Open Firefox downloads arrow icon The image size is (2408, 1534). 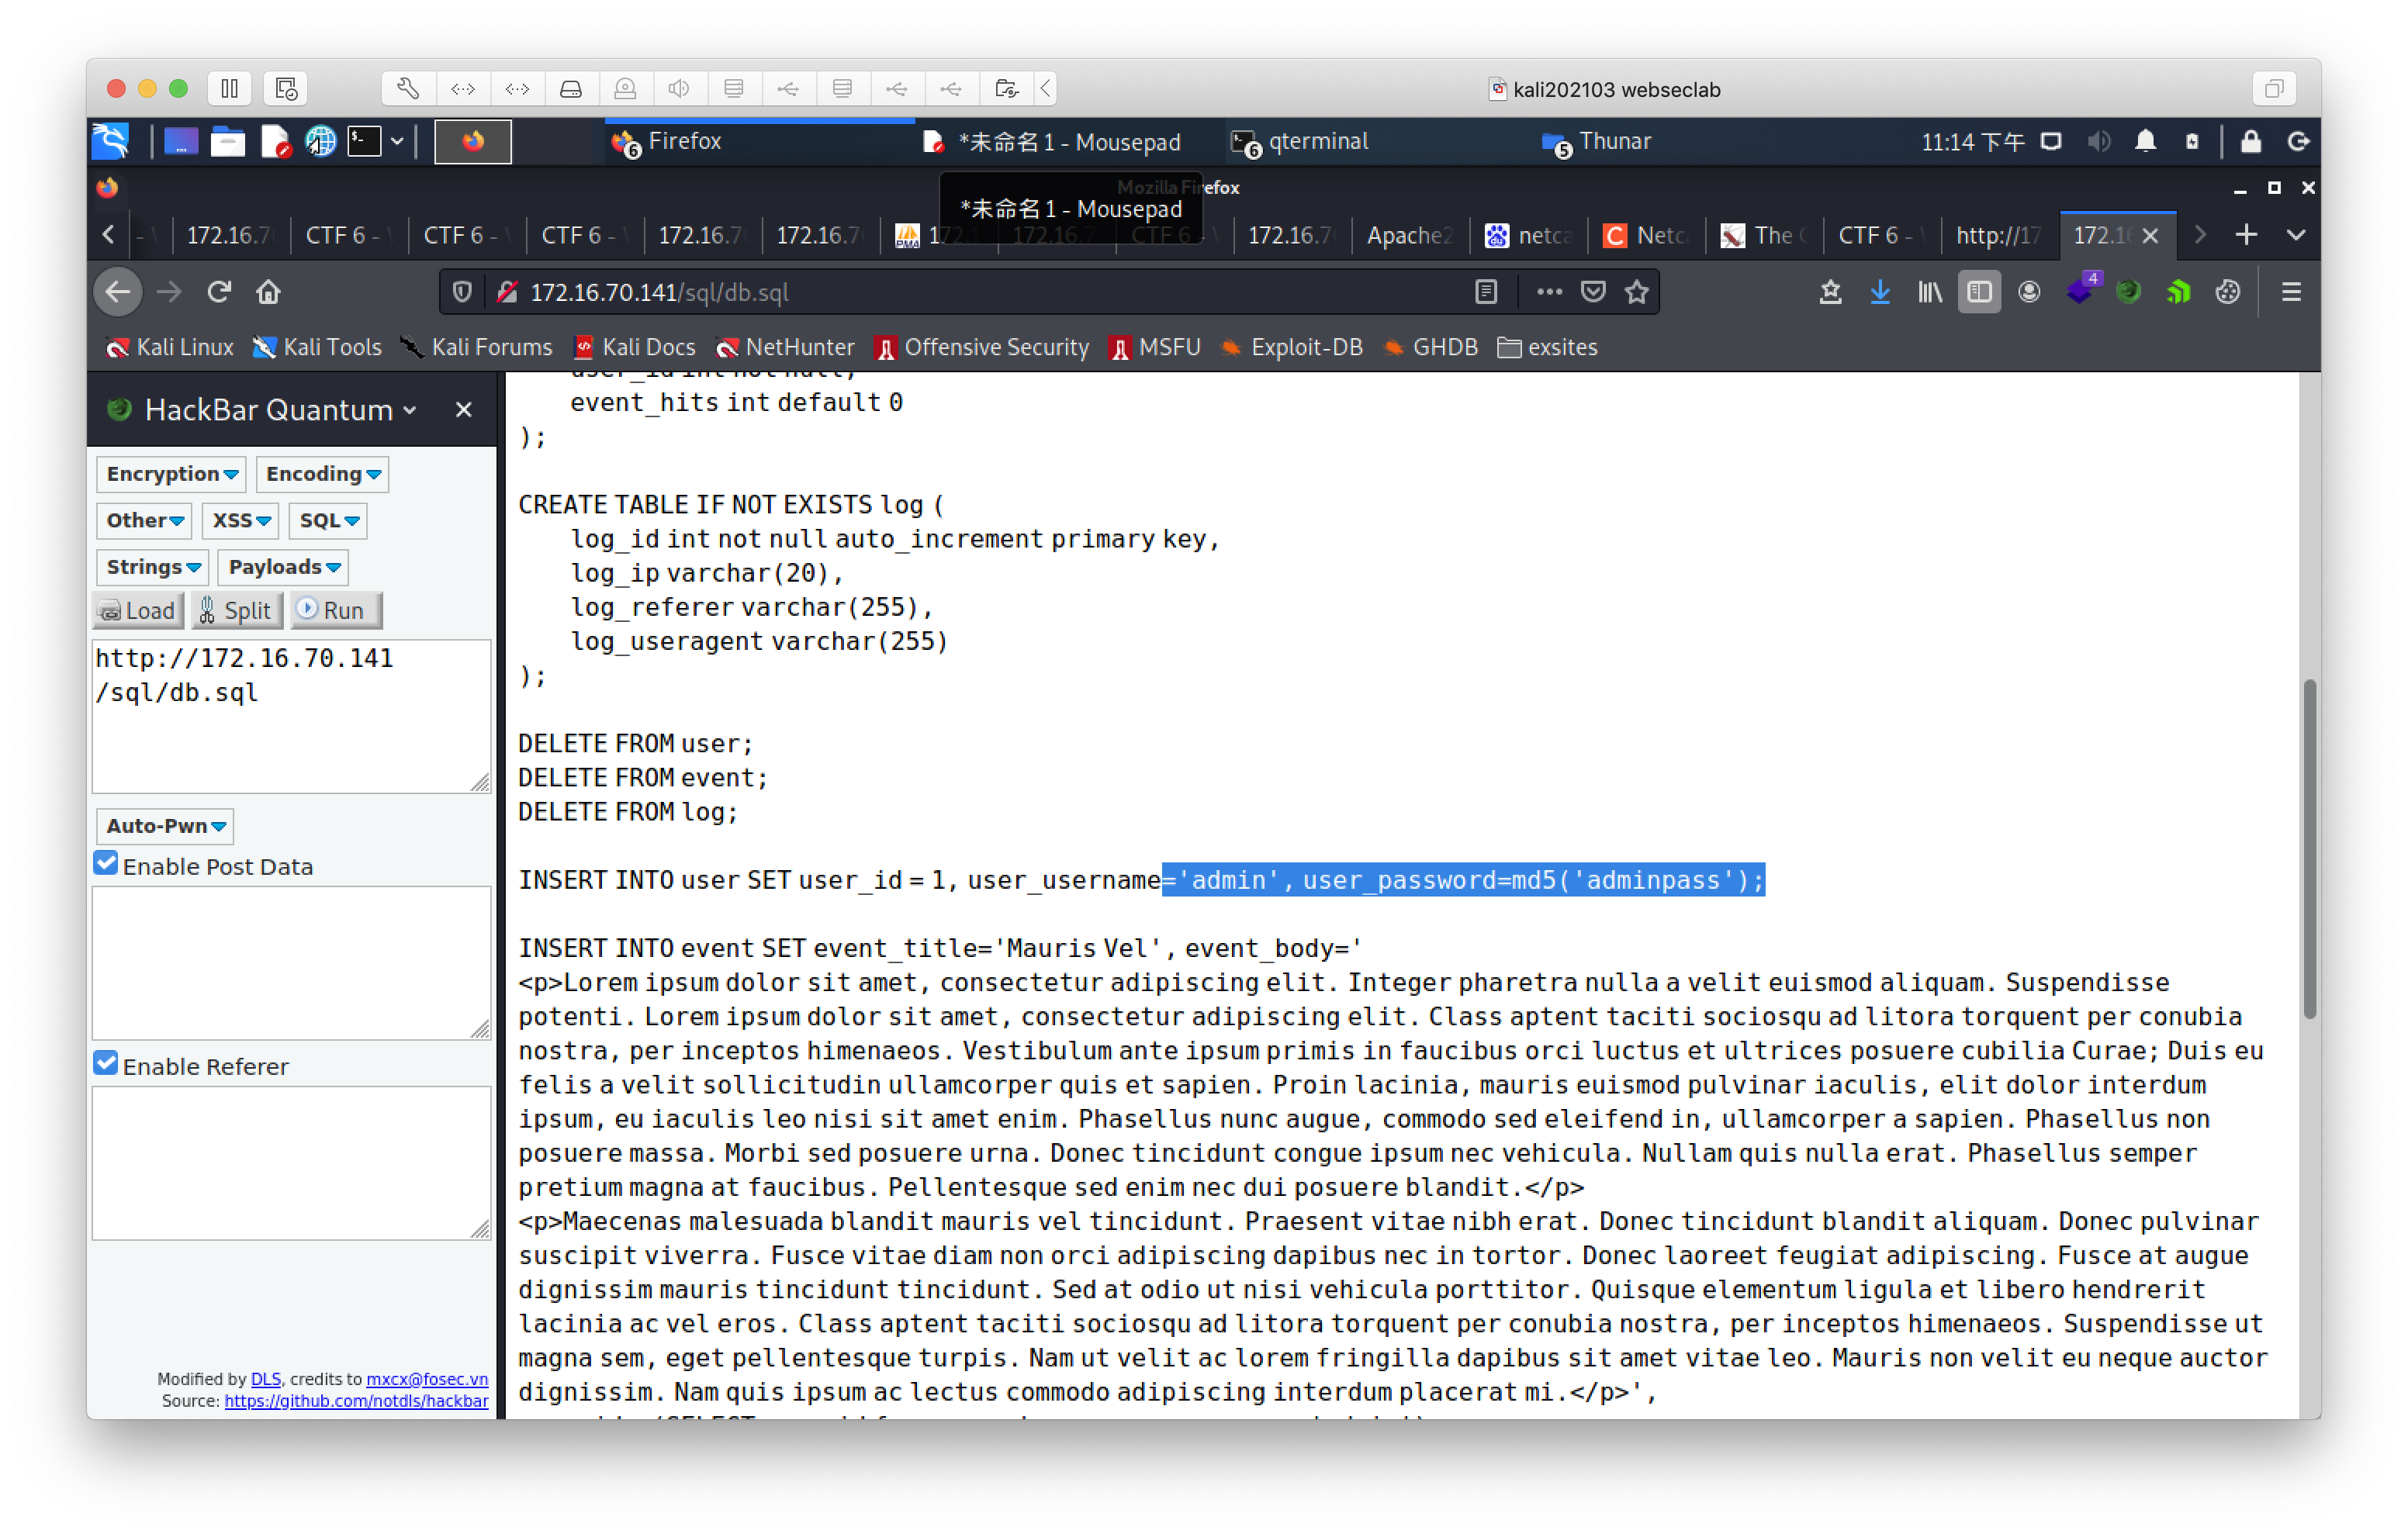click(1880, 292)
